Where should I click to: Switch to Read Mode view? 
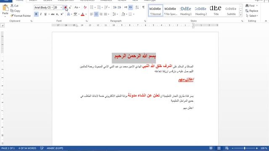pos(211,148)
